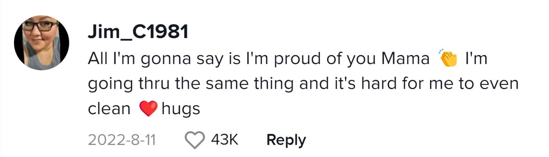Click the 'I'm' after the clapping emoji
The height and width of the screenshot is (157, 549).
click(476, 60)
